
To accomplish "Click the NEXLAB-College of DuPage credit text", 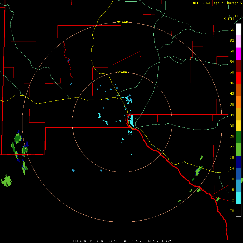I will (x=217, y=3).
